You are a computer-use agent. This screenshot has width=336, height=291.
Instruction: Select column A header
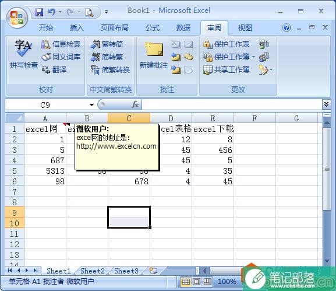point(45,118)
